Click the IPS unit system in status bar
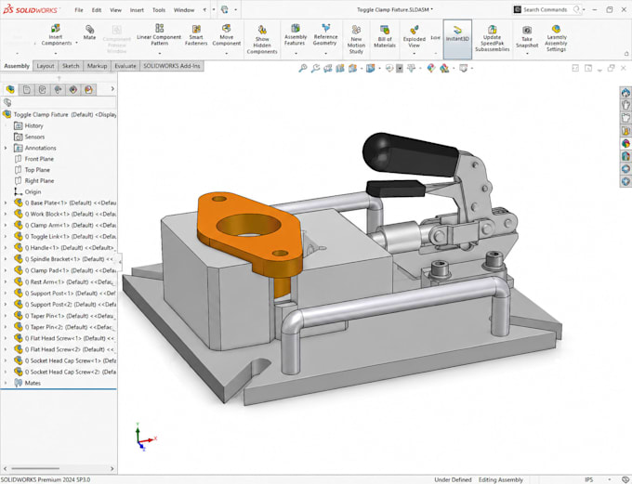This screenshot has width=632, height=484. pyautogui.click(x=589, y=479)
